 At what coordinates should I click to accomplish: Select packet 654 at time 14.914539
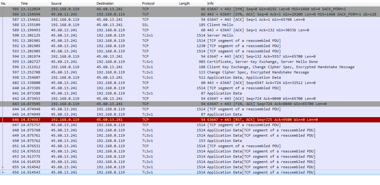point(190,162)
